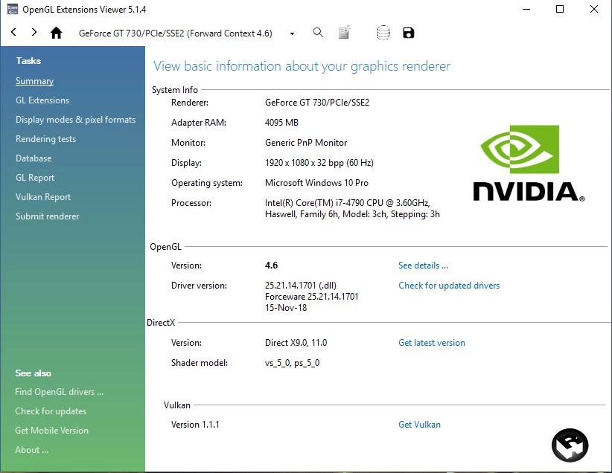Click Check for updates in the sidebar
Viewport: 612px width, 473px height.
point(51,411)
